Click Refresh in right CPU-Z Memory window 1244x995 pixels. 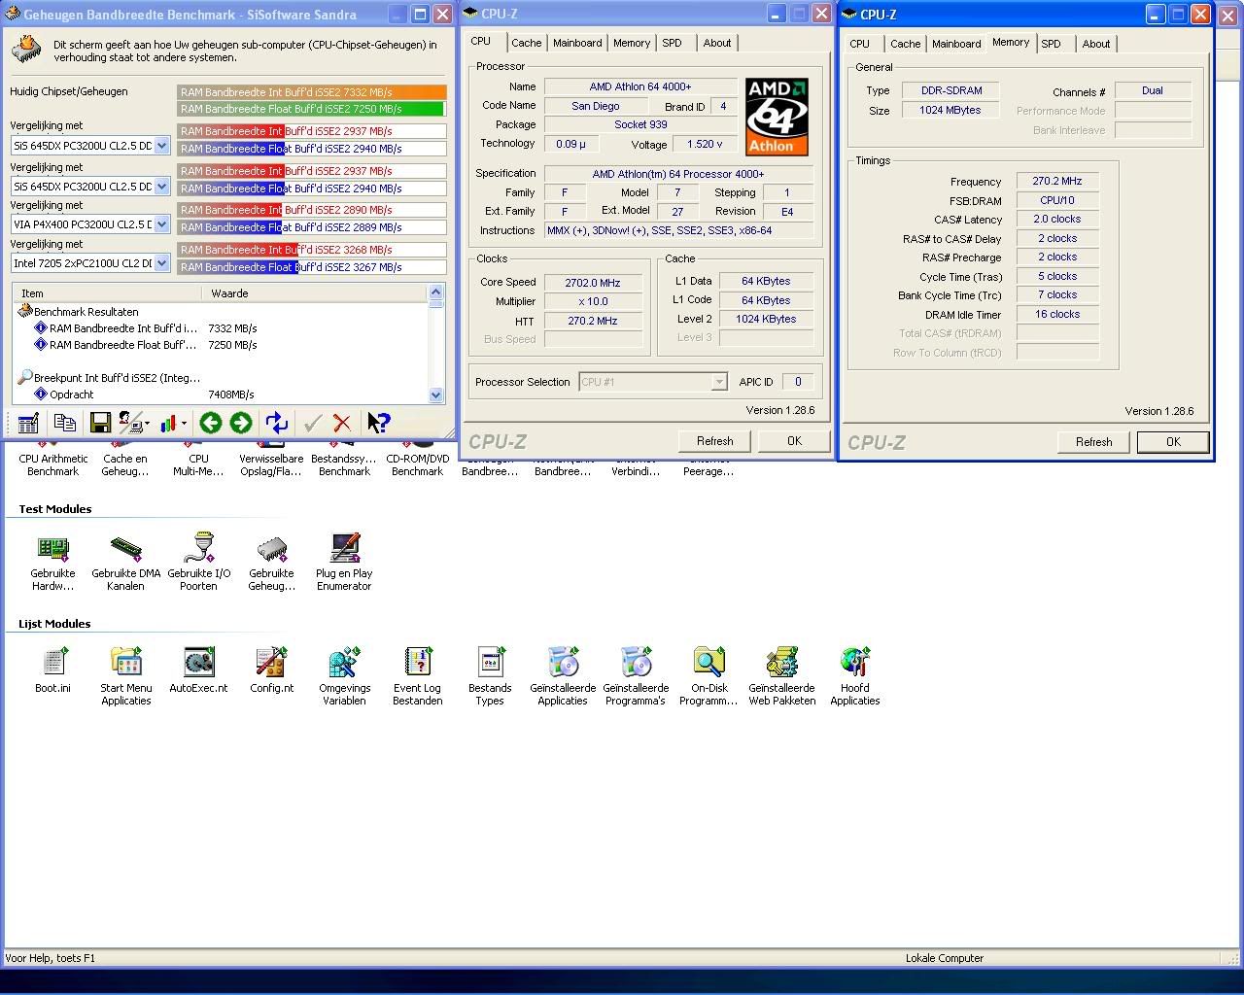(x=1093, y=442)
